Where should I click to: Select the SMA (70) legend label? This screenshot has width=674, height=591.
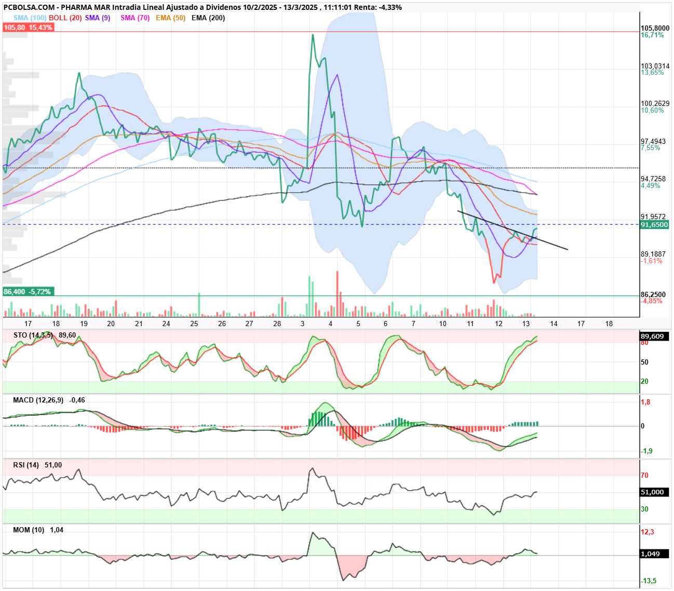click(x=135, y=18)
